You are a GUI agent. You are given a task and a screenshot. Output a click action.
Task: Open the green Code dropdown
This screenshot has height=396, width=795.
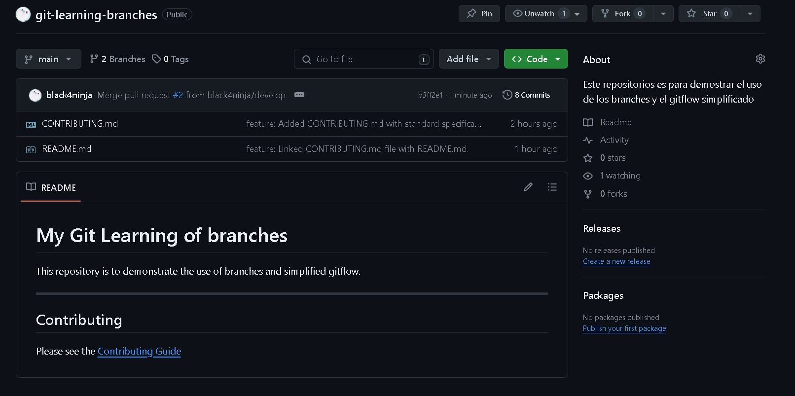coord(536,59)
